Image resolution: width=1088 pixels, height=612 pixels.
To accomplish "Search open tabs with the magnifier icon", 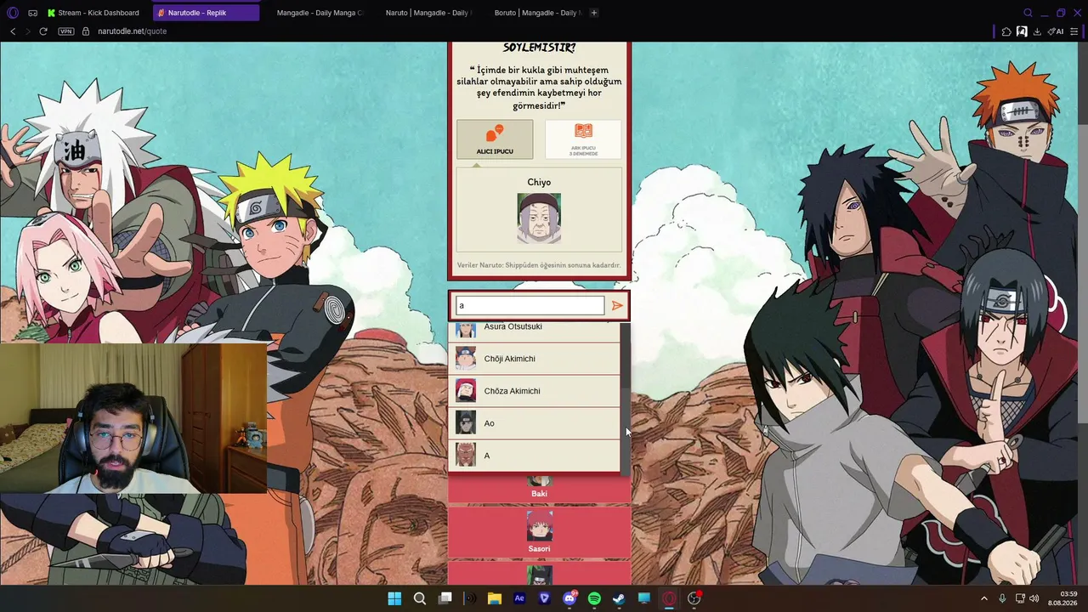I will 1028,13.
